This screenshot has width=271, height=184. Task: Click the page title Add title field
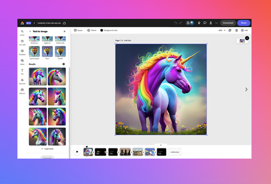pyautogui.click(x=128, y=41)
